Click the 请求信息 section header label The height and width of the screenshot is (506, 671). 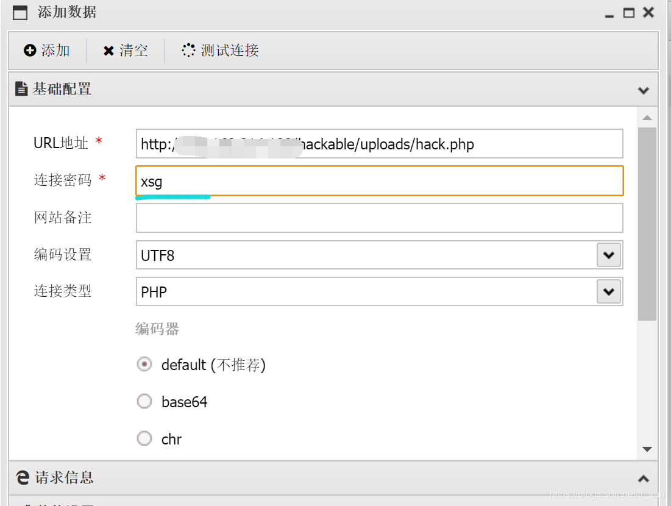coord(64,477)
